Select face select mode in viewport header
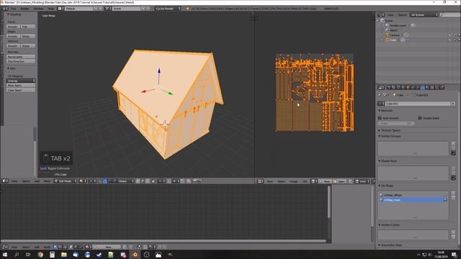This screenshot has height=259, width=461. pyautogui.click(x=148, y=181)
